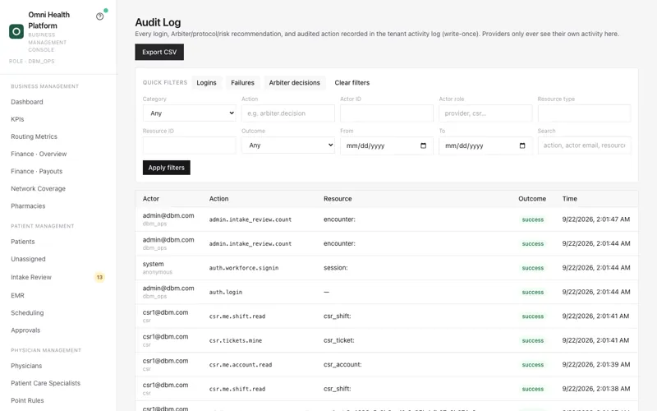
Task: Click the Outcome column header
Action: [532, 199]
